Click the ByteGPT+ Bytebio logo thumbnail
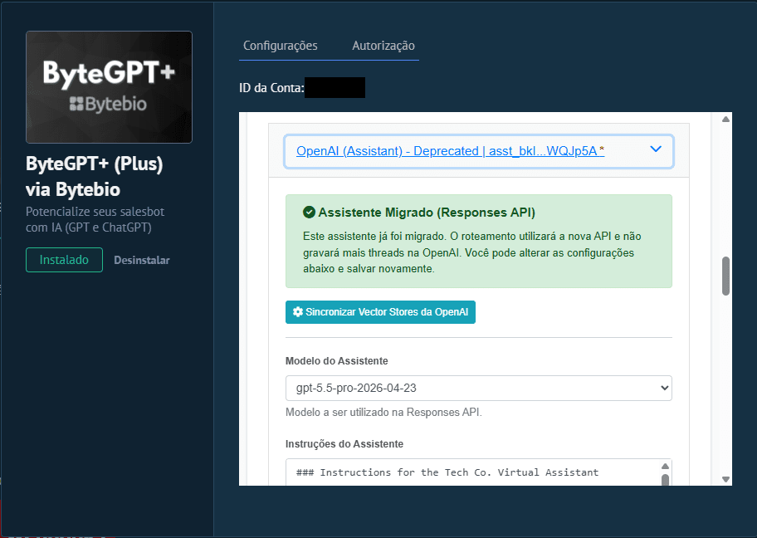Viewport: 757px width, 538px height. [x=109, y=87]
